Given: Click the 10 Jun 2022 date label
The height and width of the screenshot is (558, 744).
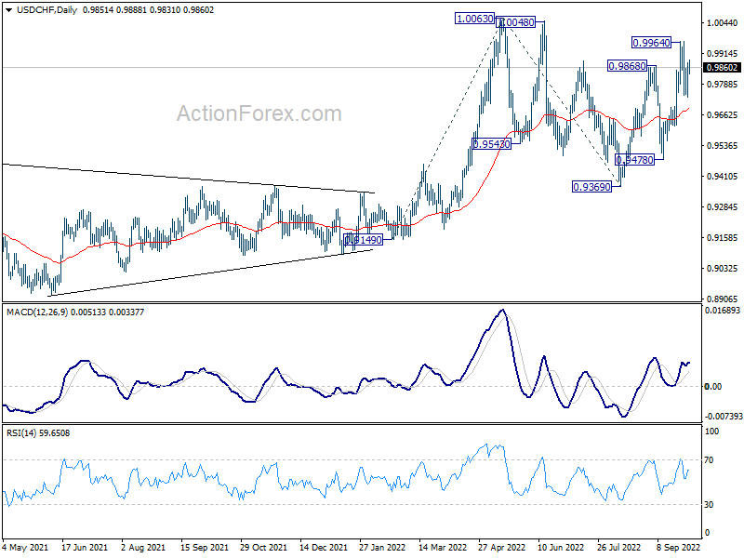Looking at the screenshot, I should coord(561,548).
